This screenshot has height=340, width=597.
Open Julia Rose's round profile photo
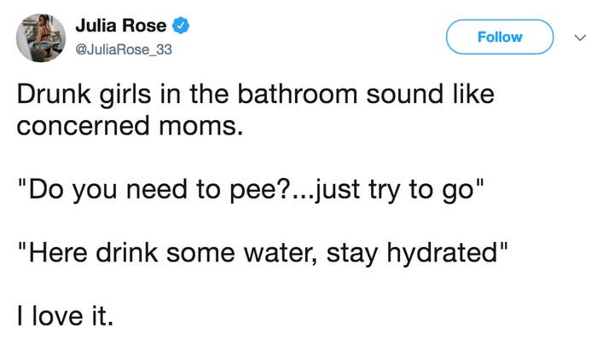[41, 37]
